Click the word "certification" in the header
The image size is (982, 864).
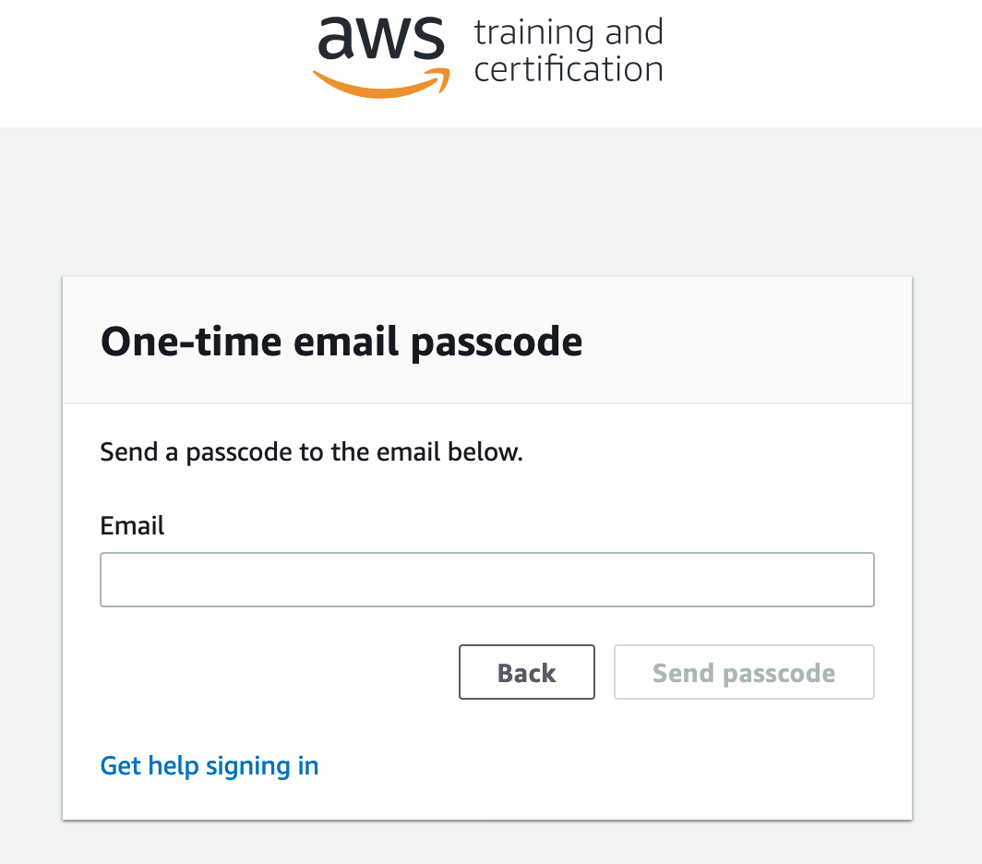click(568, 69)
